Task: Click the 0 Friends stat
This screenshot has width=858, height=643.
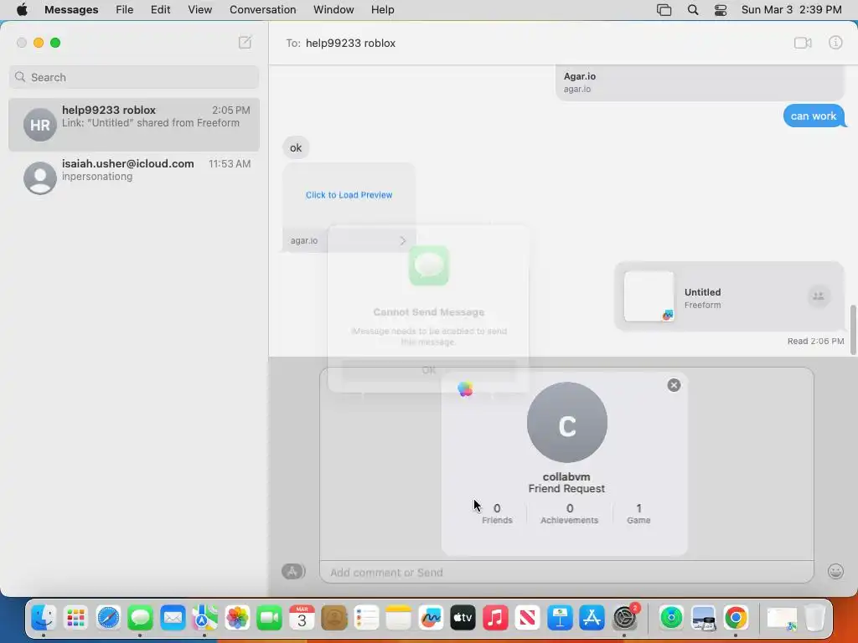Action: [497, 513]
